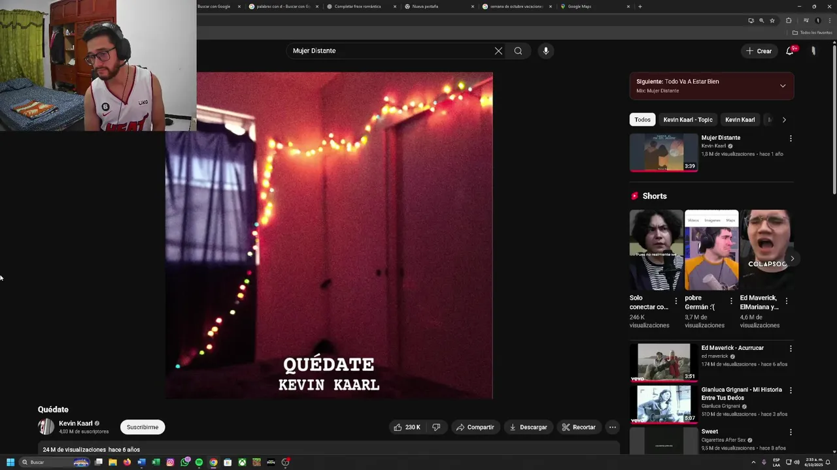Open the YouTube notifications bell
Image resolution: width=837 pixels, height=470 pixels.
tap(790, 51)
